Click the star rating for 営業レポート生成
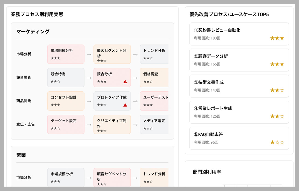The width and height of the screenshot is (299, 191). coord(277,116)
